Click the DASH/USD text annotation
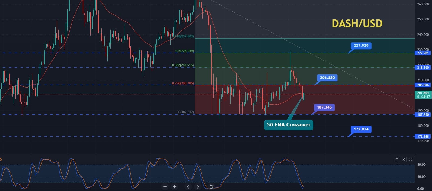The height and width of the screenshot is (191, 432). [357, 23]
